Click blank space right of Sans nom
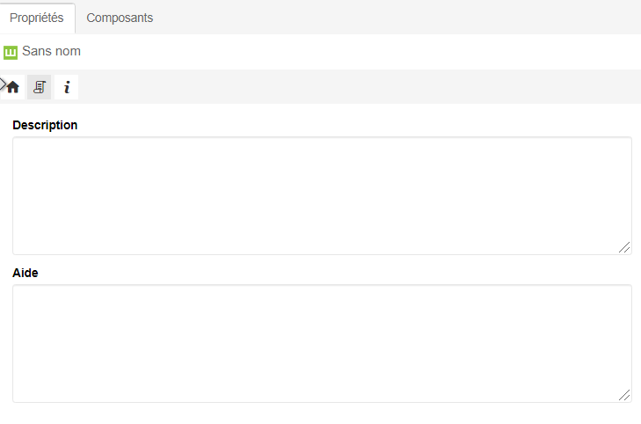The width and height of the screenshot is (641, 424). (x=352, y=52)
